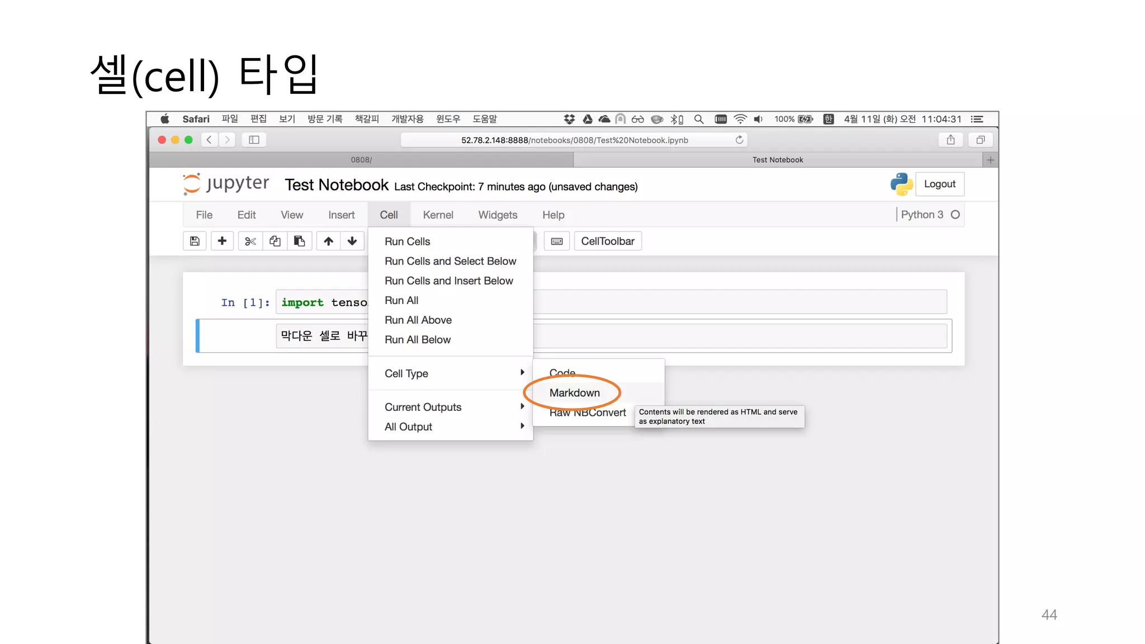Image resolution: width=1145 pixels, height=644 pixels.
Task: Rename the Test Notebook title
Action: pos(337,185)
